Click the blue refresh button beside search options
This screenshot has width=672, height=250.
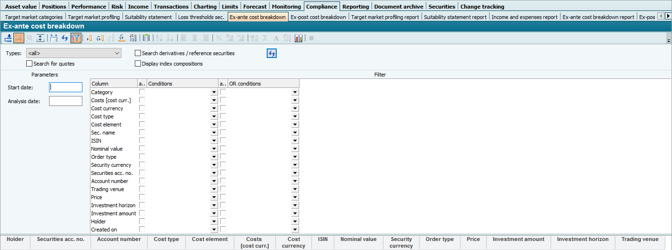[271, 54]
